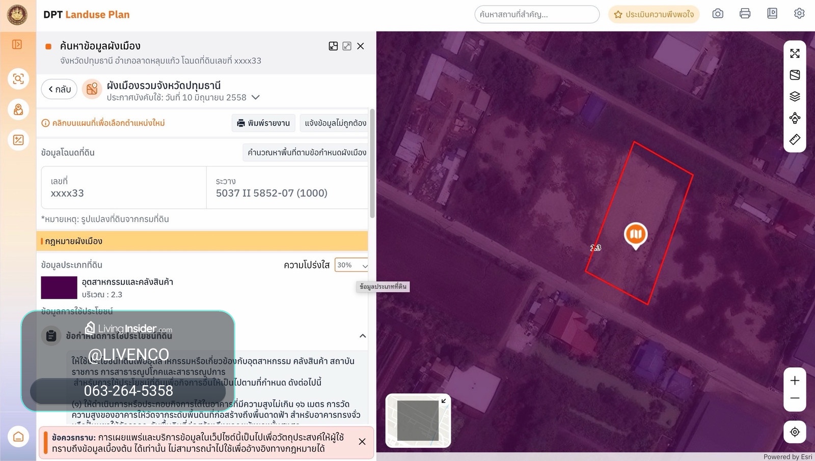The height and width of the screenshot is (461, 815).
Task: Click the DPT agency logo emblem
Action: click(17, 15)
